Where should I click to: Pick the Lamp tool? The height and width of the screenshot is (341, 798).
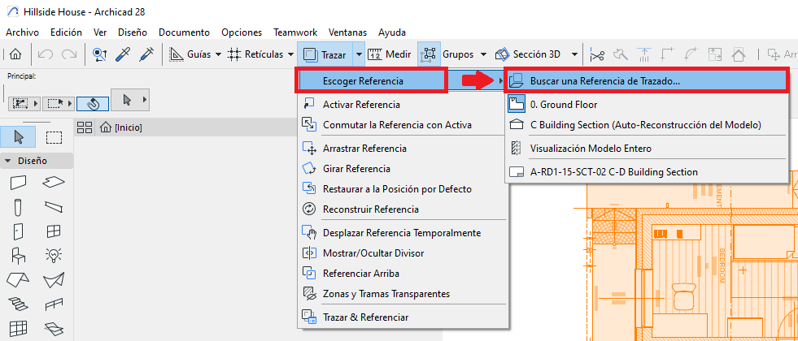[54, 256]
